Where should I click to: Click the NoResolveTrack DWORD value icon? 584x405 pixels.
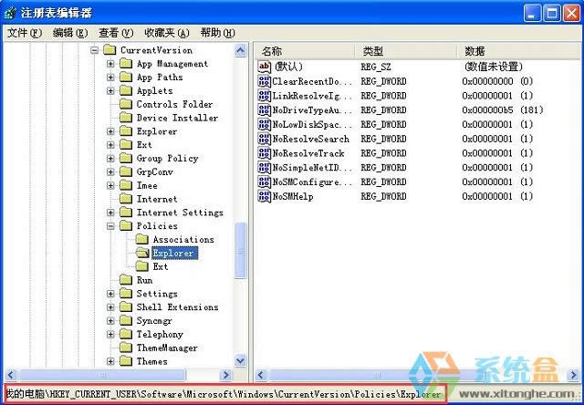(x=264, y=153)
